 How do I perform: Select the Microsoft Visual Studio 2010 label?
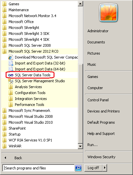[31, 122]
